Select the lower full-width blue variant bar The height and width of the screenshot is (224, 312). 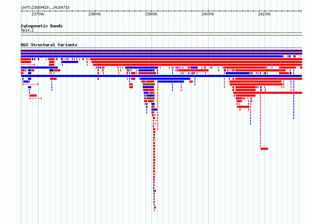161,76
